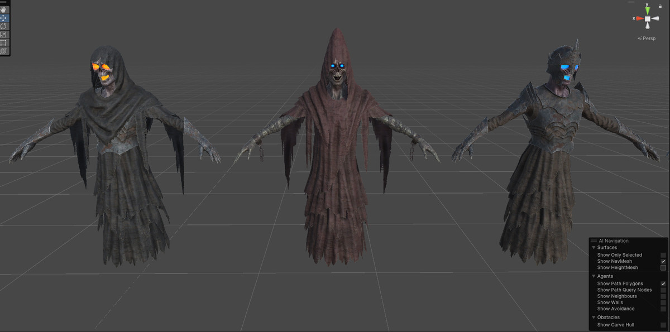Switch projection via Persp label
670x332 pixels.
point(647,39)
